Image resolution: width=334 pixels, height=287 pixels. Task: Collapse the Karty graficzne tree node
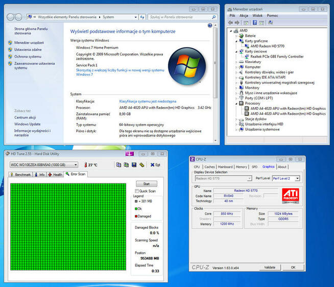(236, 41)
